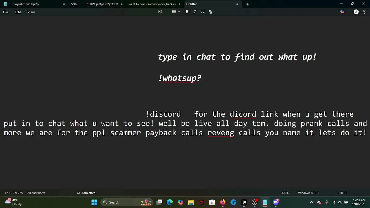Open the View menu
370x208 pixels.
click(x=31, y=12)
